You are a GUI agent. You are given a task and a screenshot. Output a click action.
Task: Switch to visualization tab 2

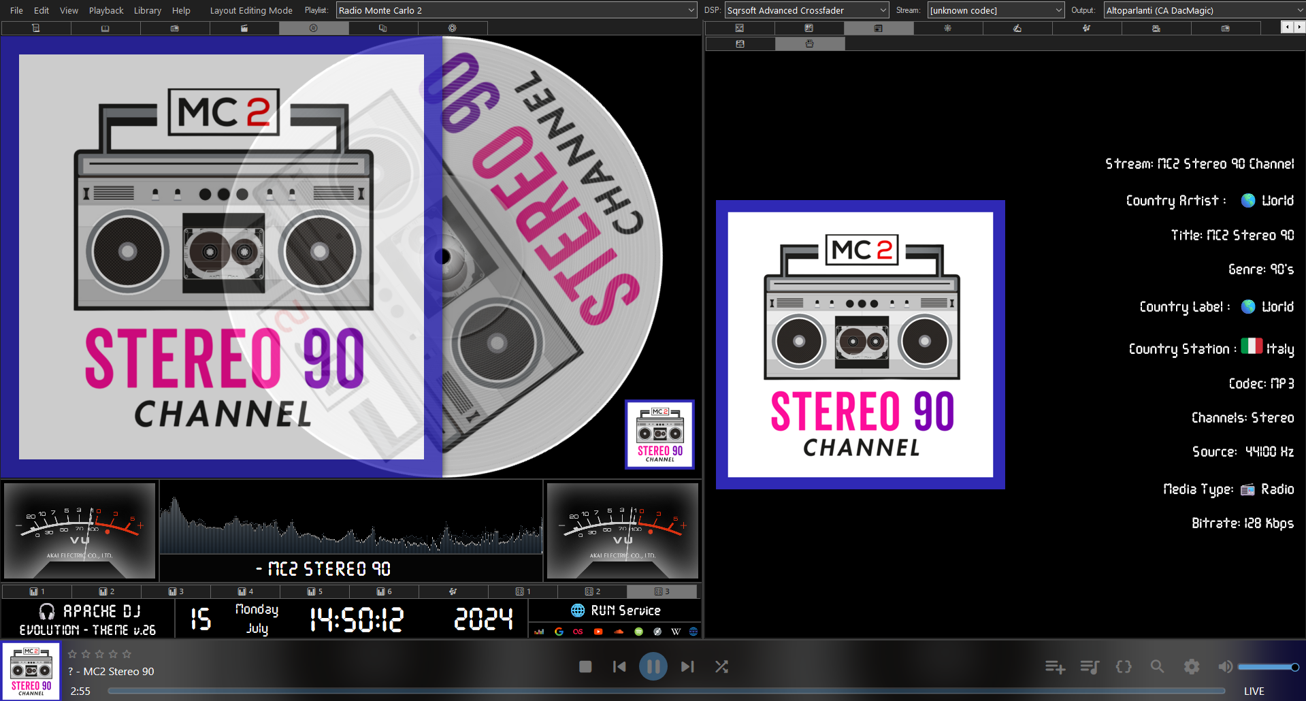pos(106,591)
